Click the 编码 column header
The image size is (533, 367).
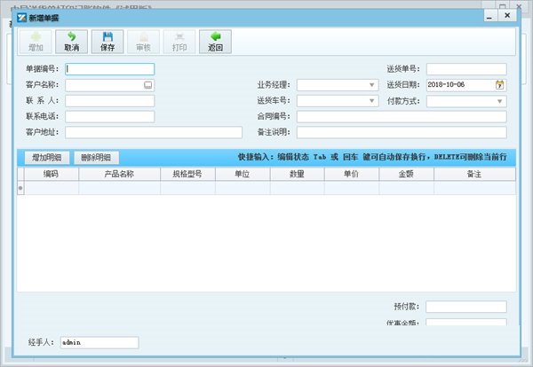[51, 174]
